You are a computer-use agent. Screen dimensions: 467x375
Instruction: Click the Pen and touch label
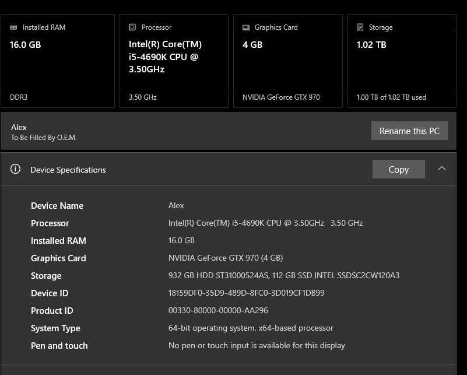coord(59,346)
